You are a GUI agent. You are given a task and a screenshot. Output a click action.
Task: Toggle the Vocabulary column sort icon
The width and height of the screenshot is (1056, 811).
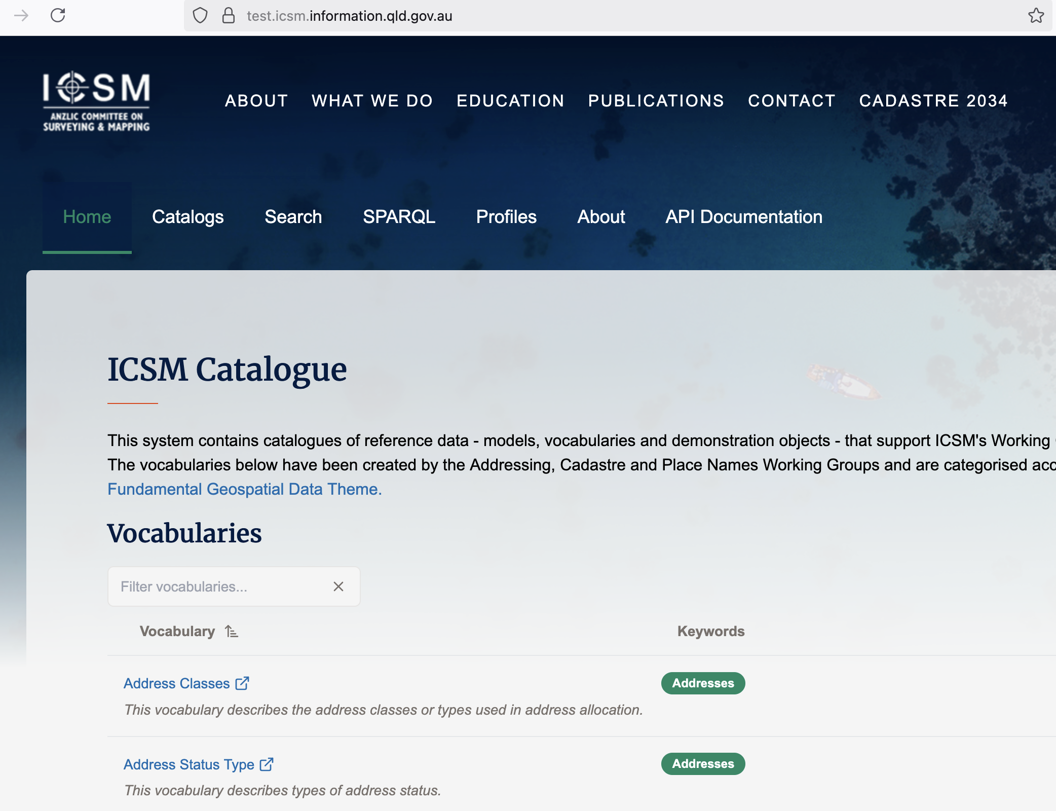232,632
